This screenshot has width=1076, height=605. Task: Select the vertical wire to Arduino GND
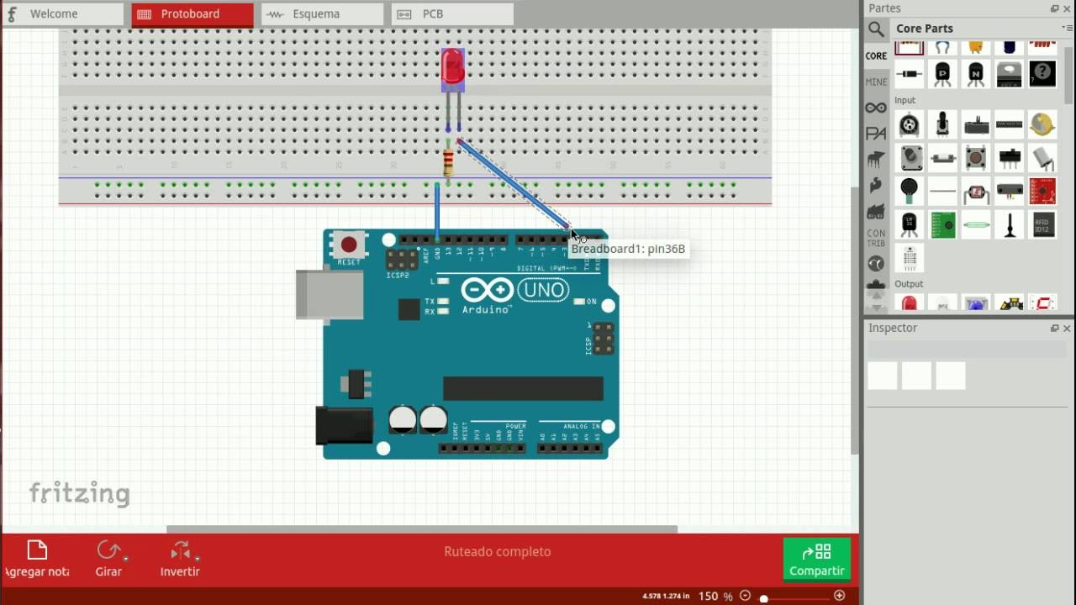[437, 210]
